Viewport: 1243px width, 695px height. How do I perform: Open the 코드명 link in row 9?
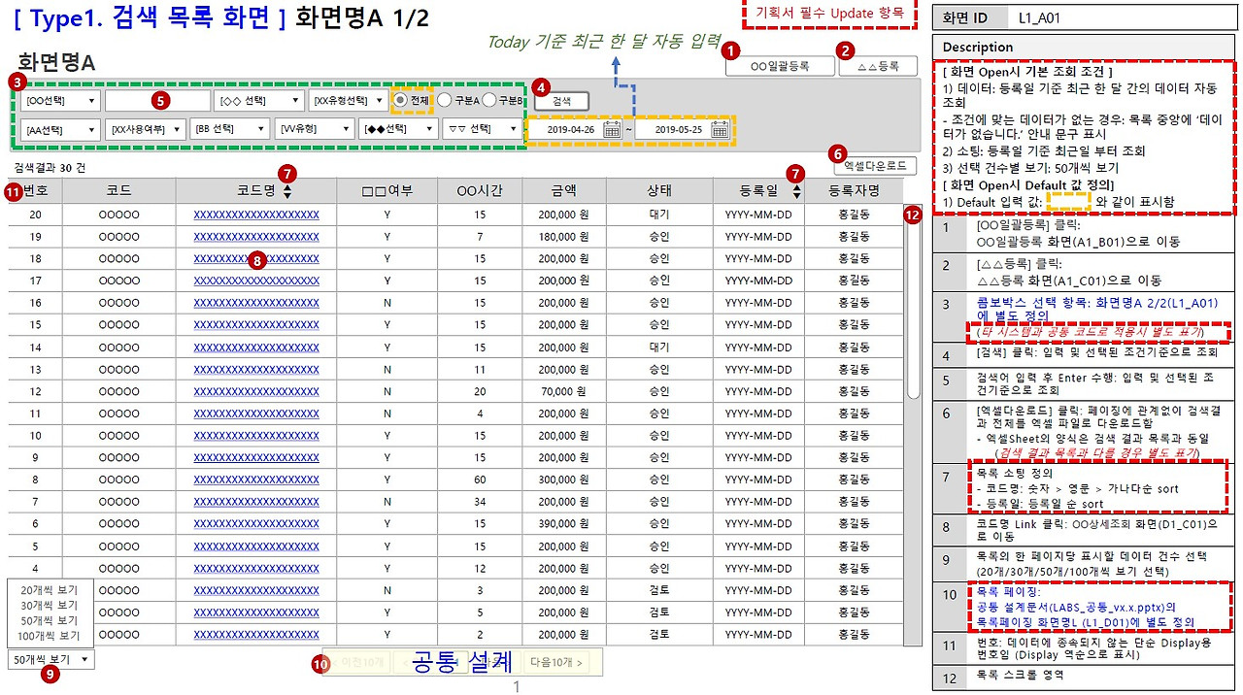(x=256, y=457)
